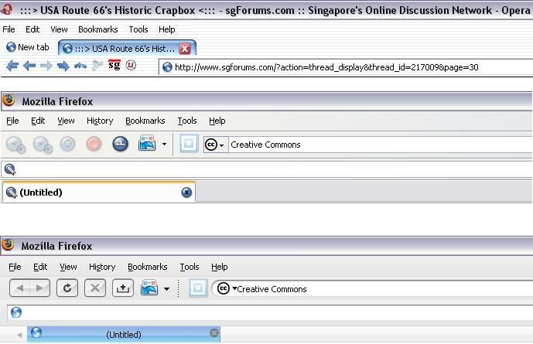
Task: Click blue round Home button upper Firefox
Action: [x=121, y=144]
